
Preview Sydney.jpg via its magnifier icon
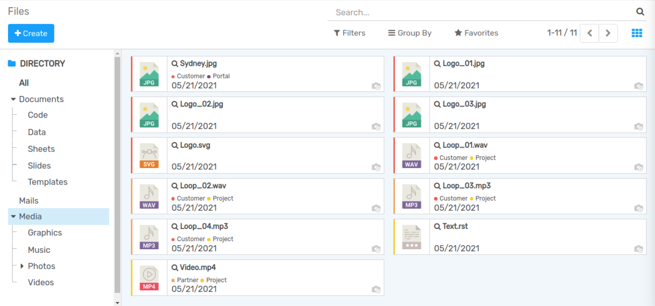(175, 63)
